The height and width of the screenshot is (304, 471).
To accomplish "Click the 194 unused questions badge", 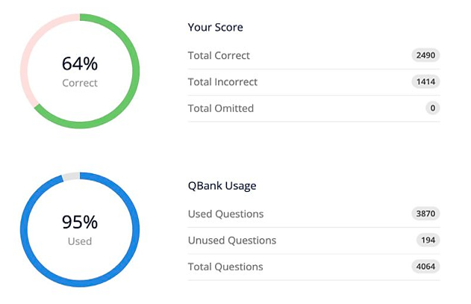I will (428, 241).
